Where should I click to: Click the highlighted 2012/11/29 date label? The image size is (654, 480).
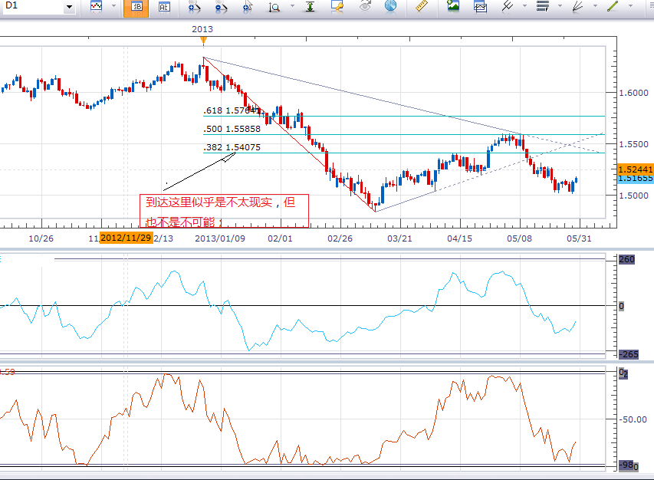[x=126, y=238]
